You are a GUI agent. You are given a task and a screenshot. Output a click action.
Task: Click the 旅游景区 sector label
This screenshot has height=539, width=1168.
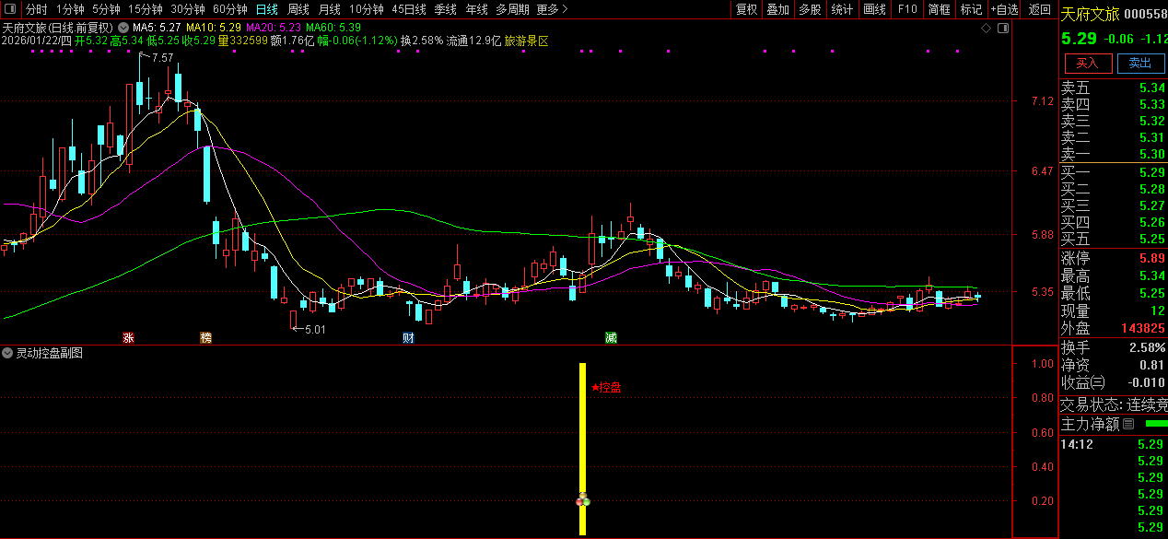(526, 41)
